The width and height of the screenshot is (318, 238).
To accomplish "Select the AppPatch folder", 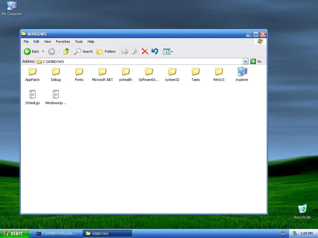I will 32,74.
